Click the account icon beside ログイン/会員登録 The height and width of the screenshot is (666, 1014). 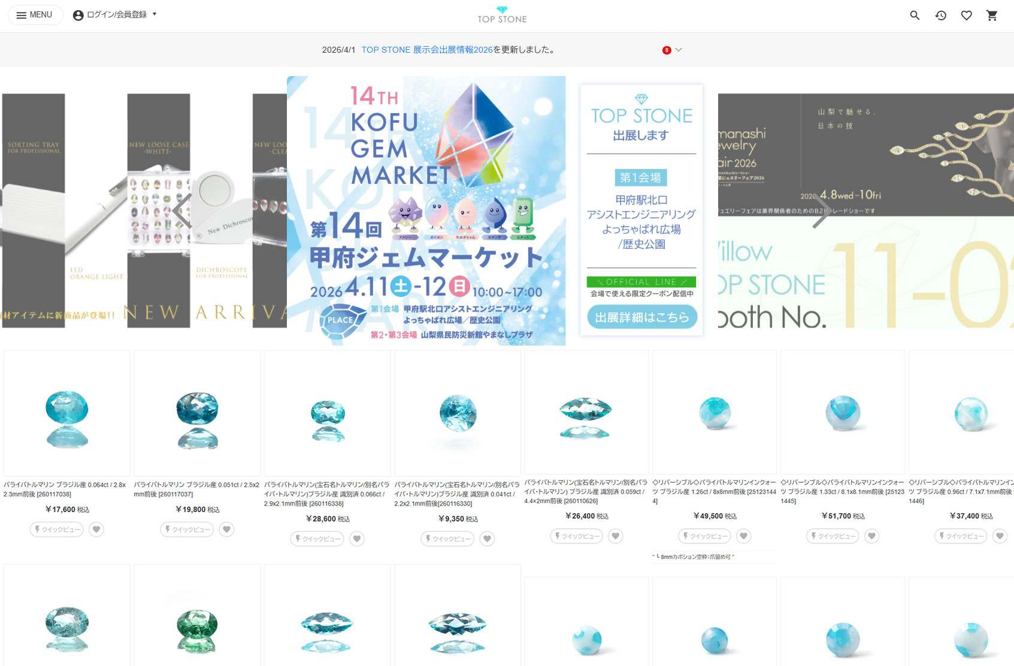pos(78,15)
